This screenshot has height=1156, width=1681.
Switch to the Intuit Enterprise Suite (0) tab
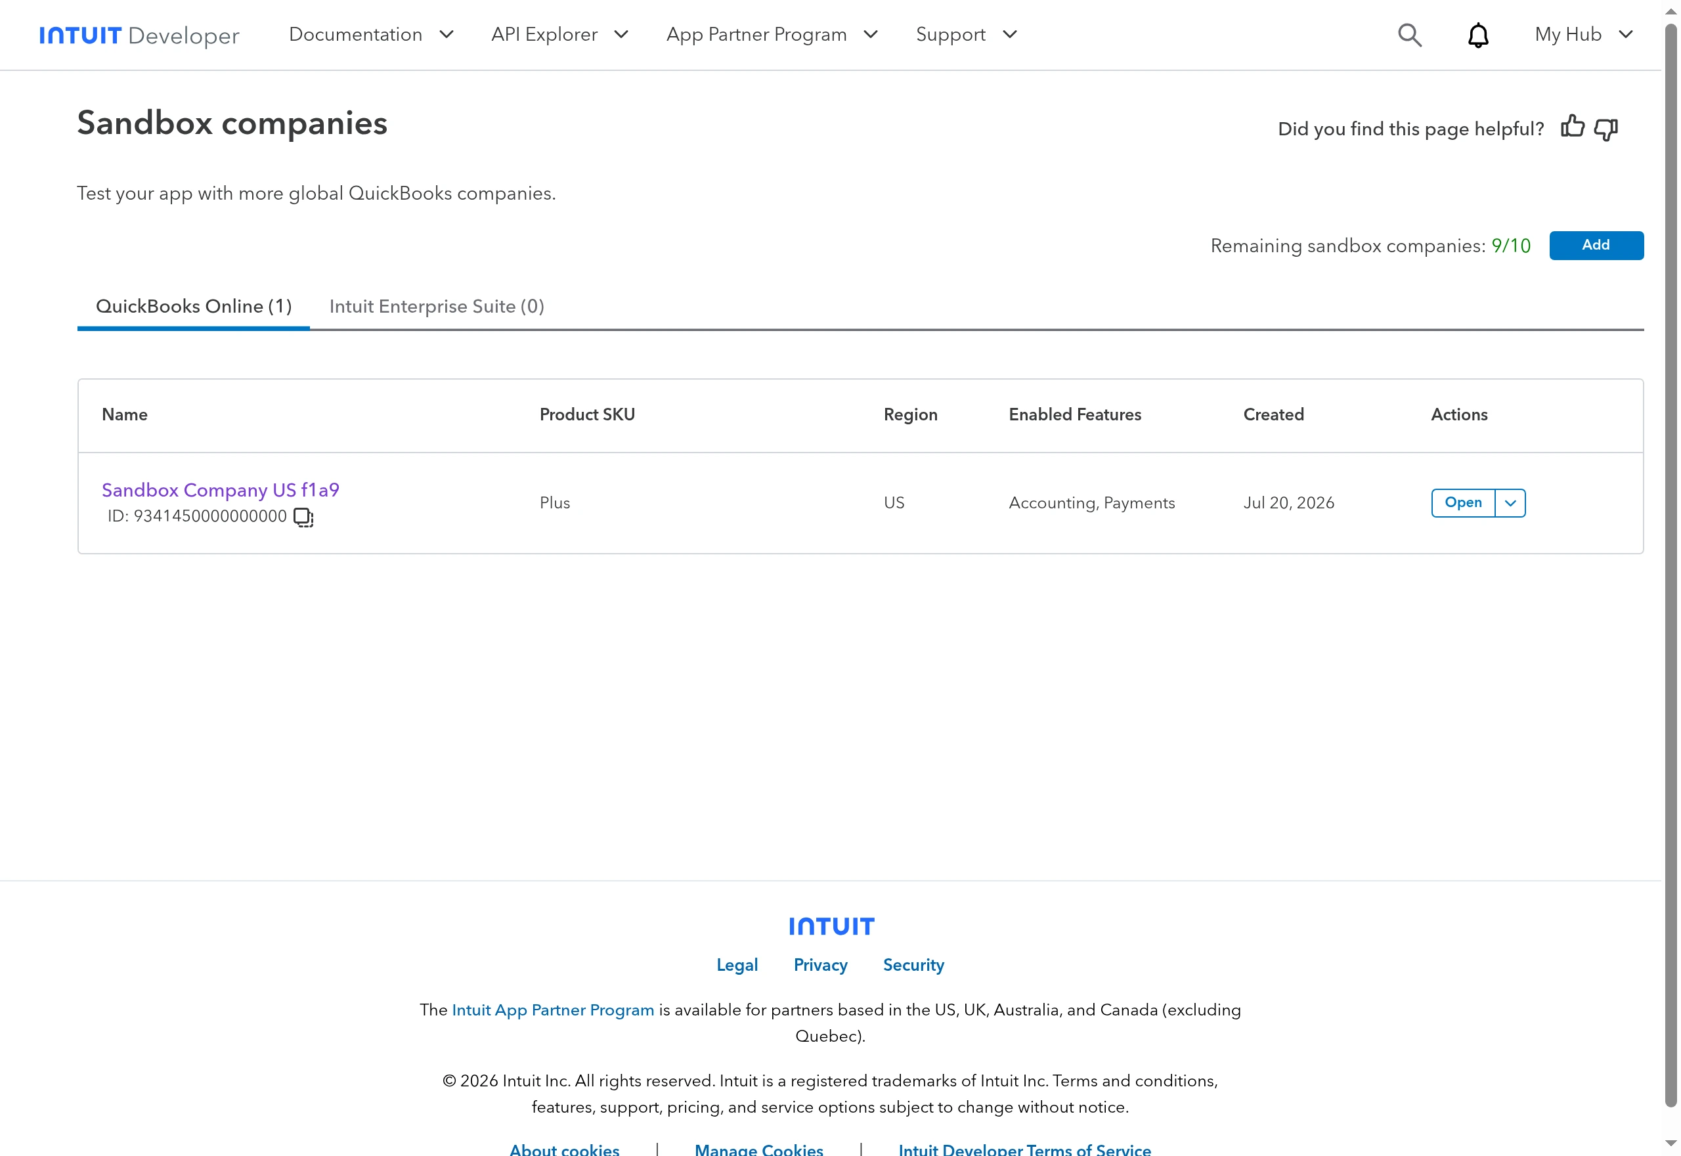pos(437,306)
